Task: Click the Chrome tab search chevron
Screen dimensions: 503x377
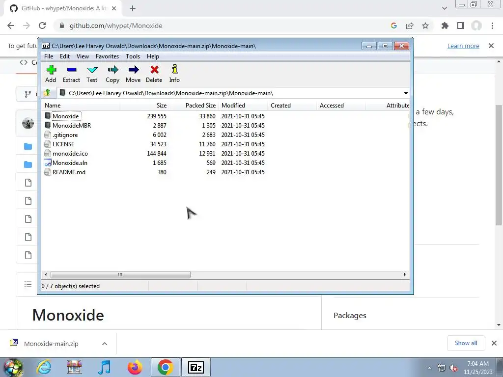Action: tap(444, 8)
